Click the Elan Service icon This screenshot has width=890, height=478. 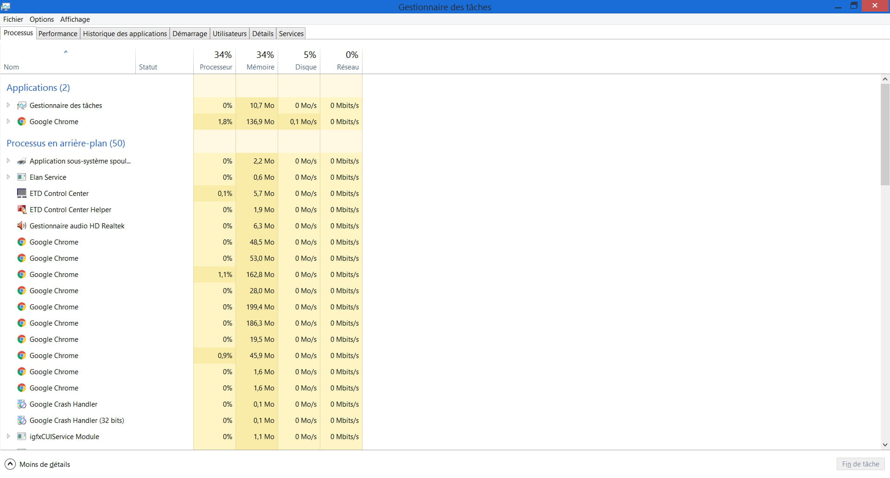pos(21,177)
